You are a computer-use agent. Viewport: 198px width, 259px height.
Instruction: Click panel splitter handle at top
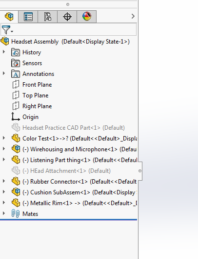[68, 4]
